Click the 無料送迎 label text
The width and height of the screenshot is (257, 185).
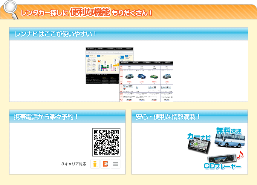229,131
